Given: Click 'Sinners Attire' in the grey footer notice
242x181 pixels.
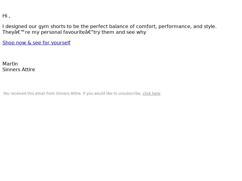Looking at the screenshot, I should (68, 94).
